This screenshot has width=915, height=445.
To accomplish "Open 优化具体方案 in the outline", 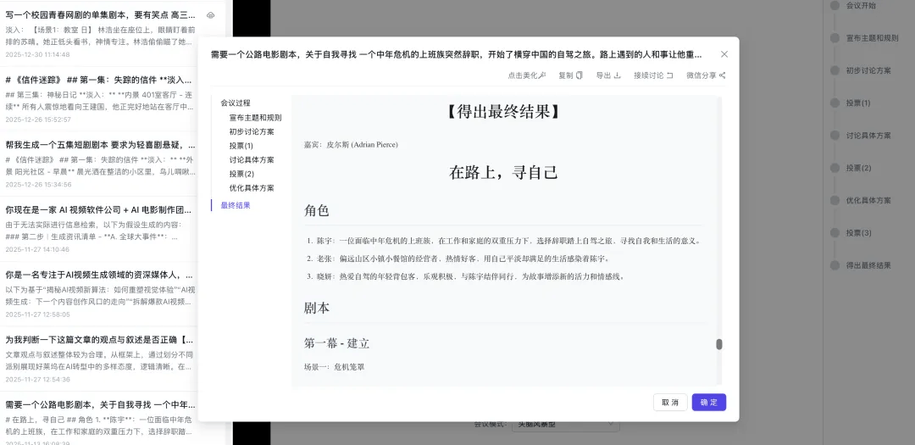I will click(252, 187).
